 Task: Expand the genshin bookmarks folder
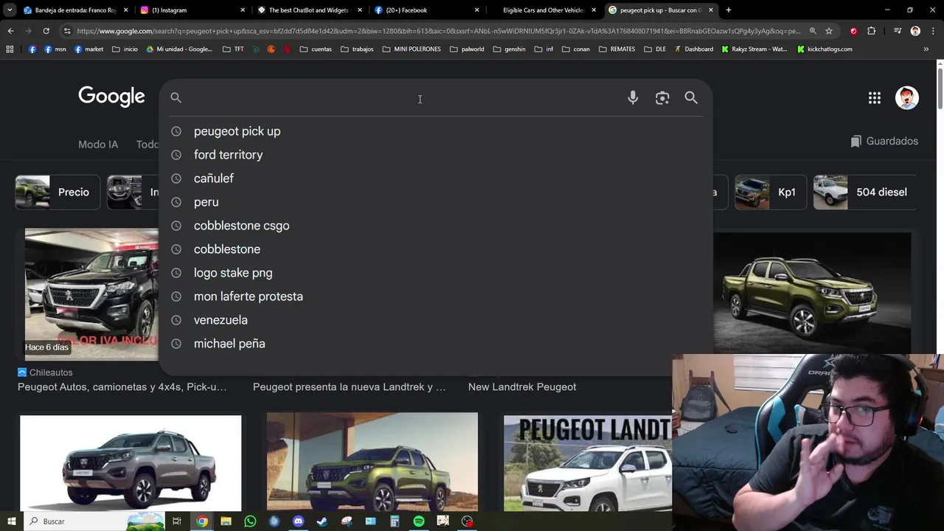pyautogui.click(x=509, y=49)
